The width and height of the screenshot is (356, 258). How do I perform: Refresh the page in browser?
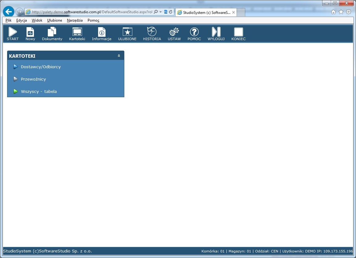tap(171, 12)
